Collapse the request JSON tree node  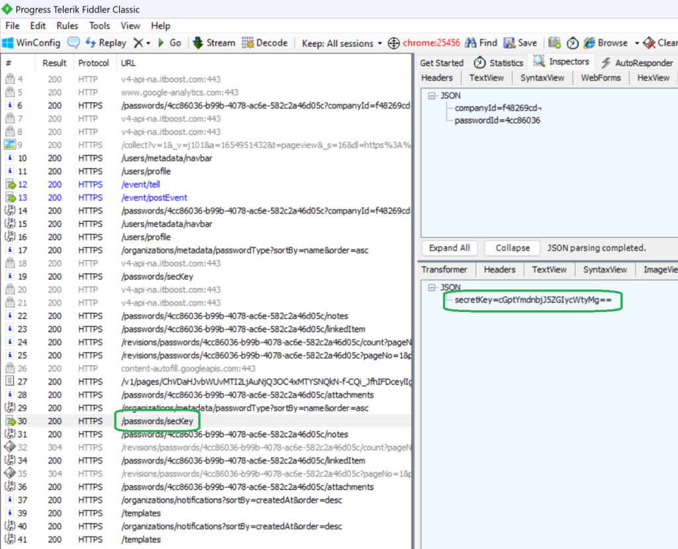[432, 95]
